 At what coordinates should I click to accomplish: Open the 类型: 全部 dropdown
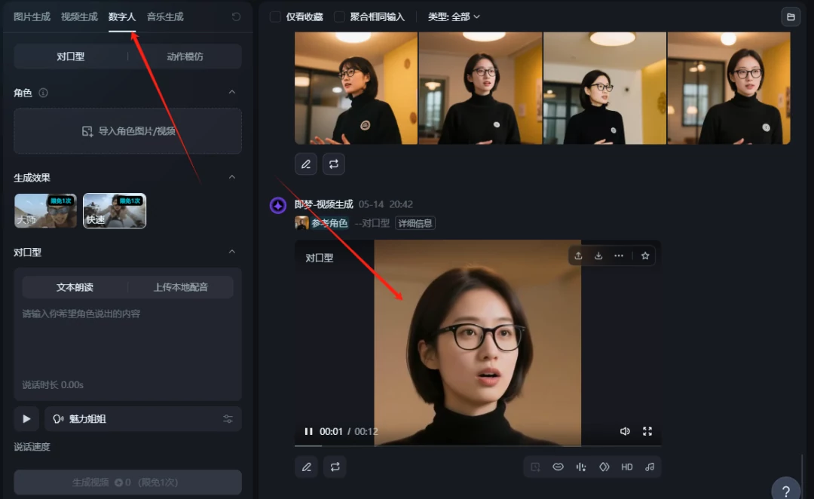453,17
